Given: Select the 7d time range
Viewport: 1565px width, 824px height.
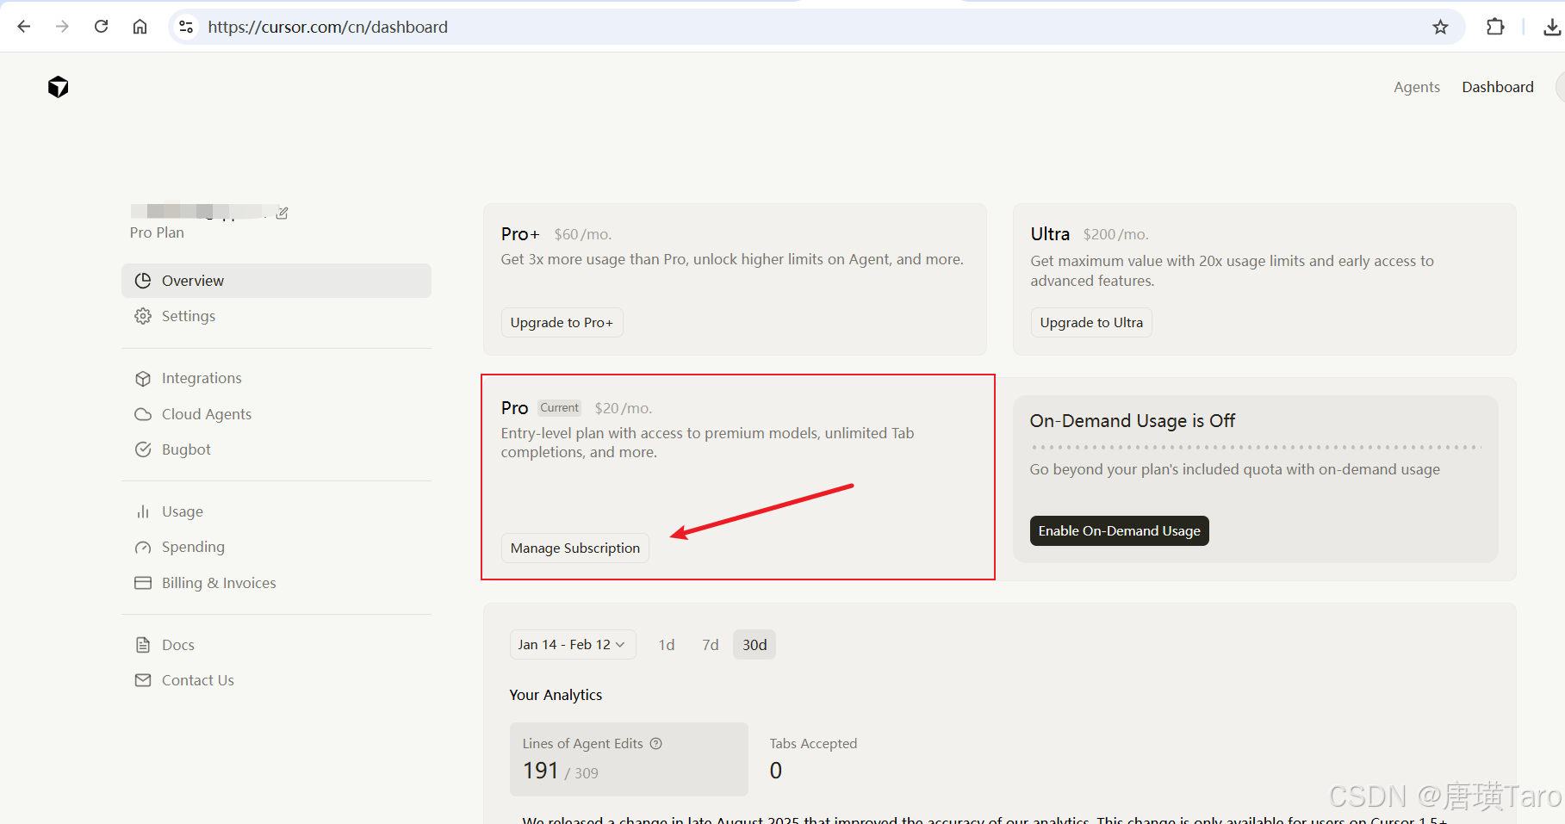Looking at the screenshot, I should 710,645.
